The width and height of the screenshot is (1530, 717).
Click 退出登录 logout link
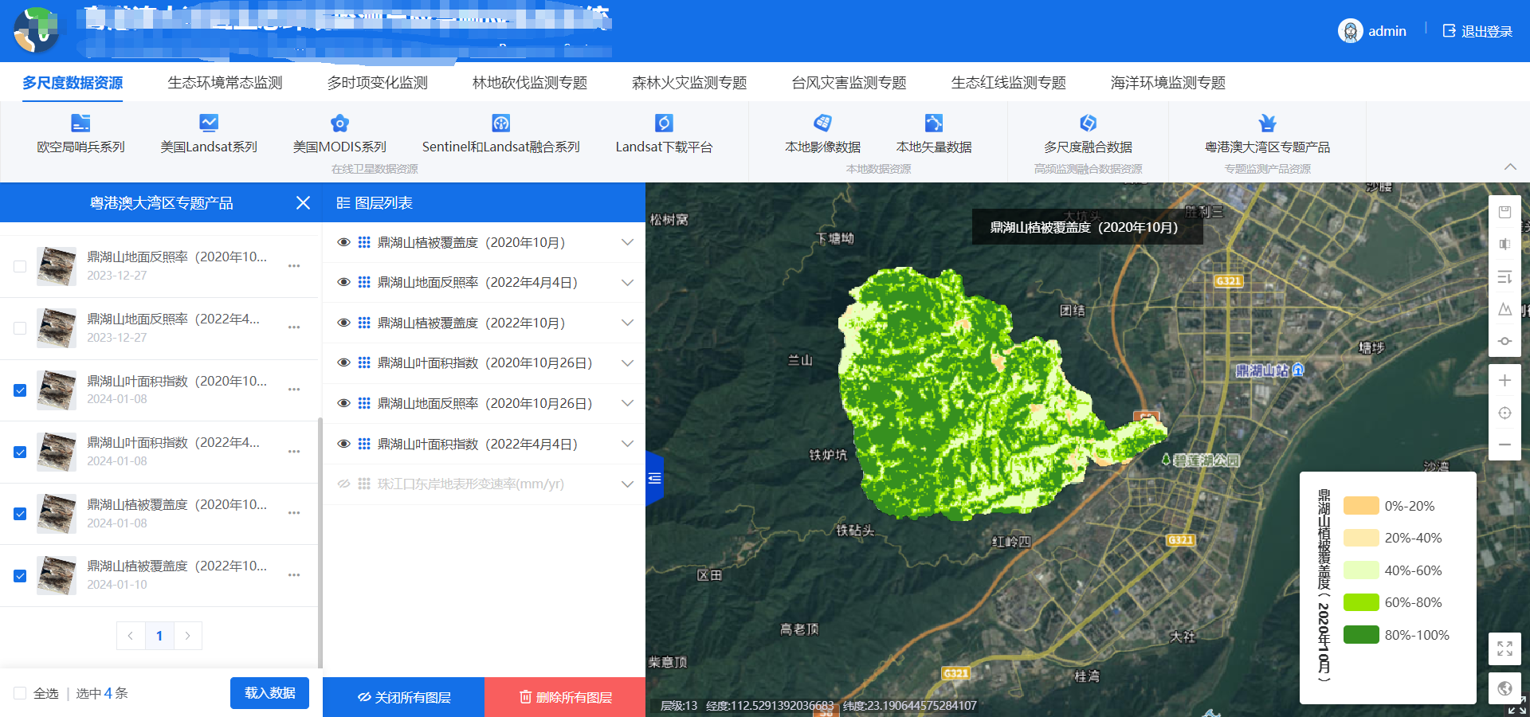point(1477,31)
